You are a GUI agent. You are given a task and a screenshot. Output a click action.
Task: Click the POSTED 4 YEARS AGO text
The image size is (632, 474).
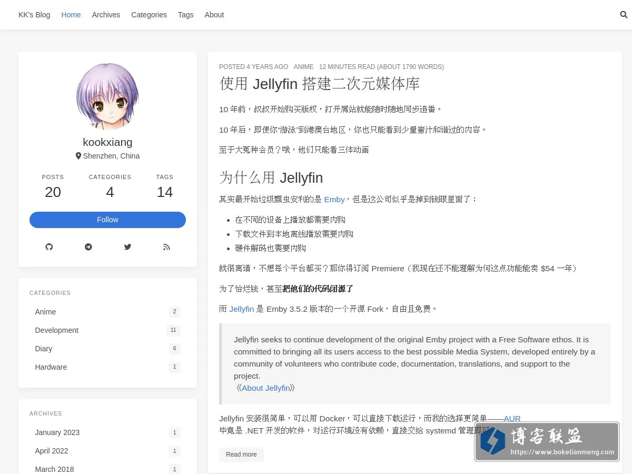[x=254, y=67]
